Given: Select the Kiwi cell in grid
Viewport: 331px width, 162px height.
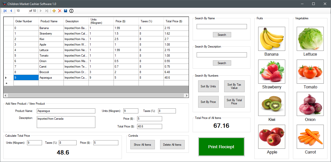Looking at the screenshot, I should [x=51, y=39].
